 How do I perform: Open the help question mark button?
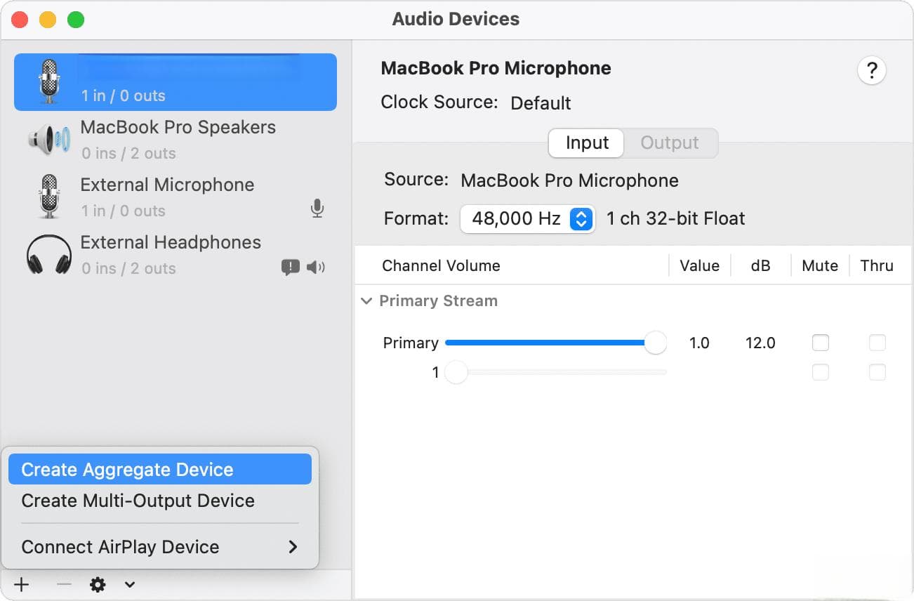click(x=872, y=71)
